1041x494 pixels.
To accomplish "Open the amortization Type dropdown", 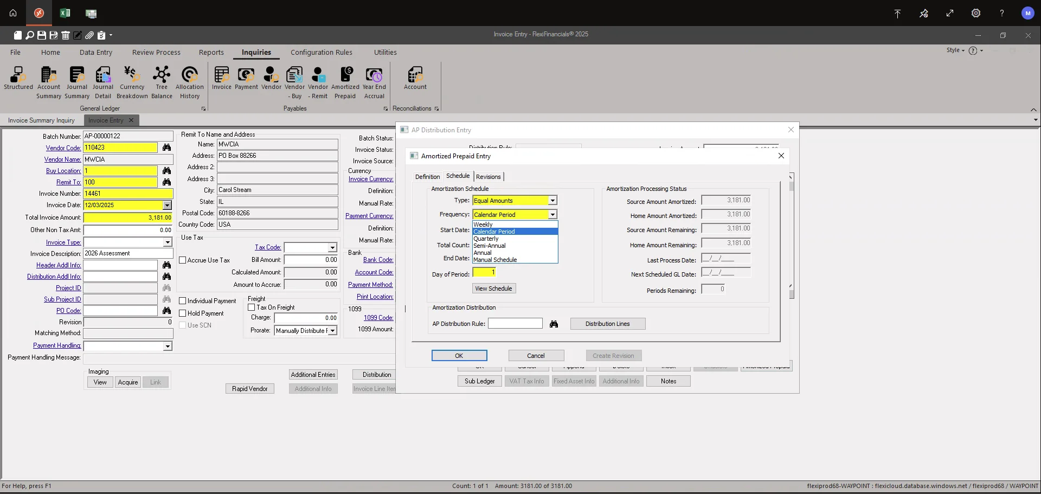I will click(x=552, y=200).
